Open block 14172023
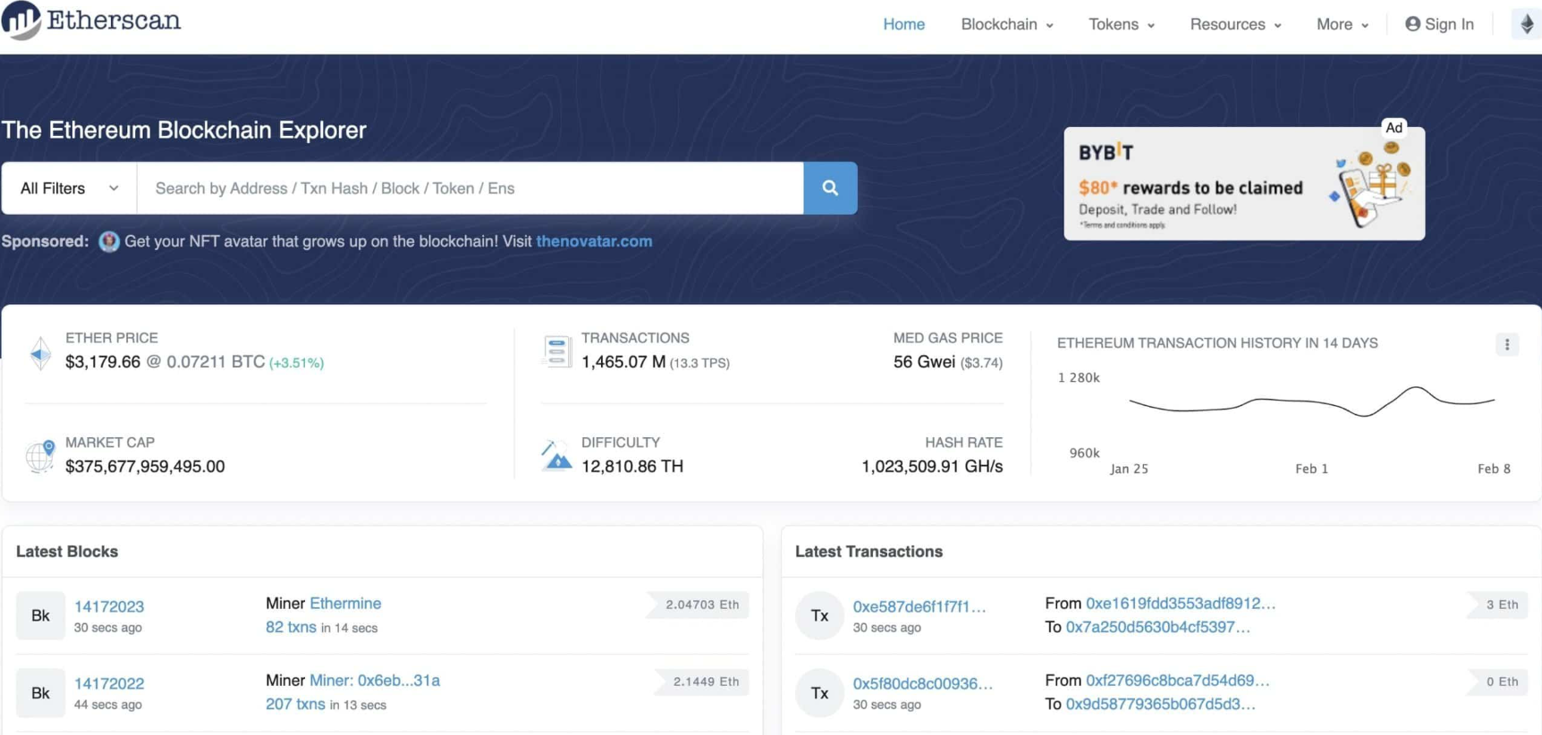The image size is (1542, 735). pos(109,606)
